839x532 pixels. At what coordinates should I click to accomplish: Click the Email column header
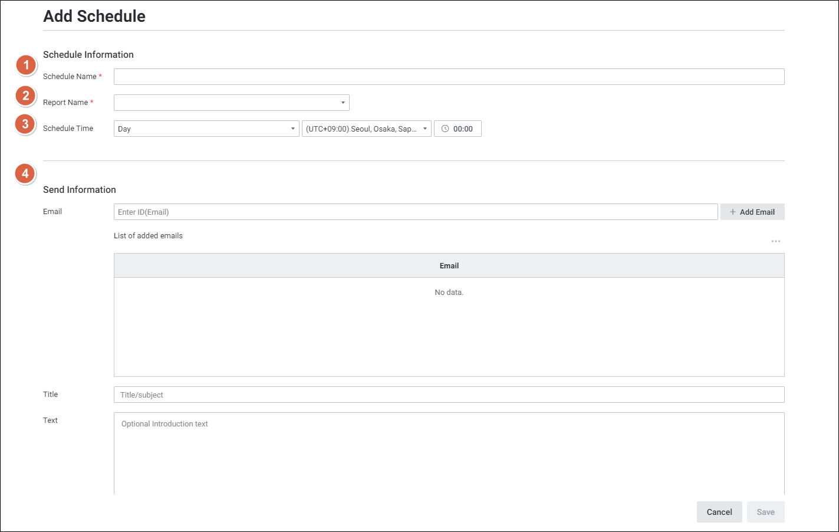pyautogui.click(x=449, y=265)
